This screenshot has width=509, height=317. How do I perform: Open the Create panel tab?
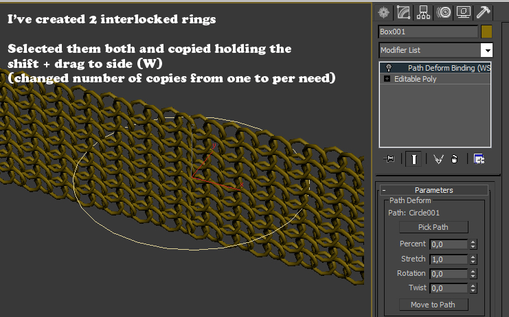pyautogui.click(x=384, y=12)
